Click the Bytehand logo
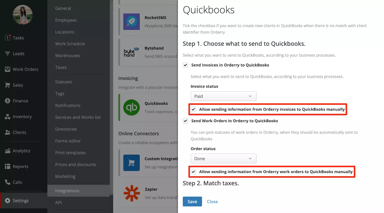Screen dimensions: 384x213 click(x=132, y=52)
